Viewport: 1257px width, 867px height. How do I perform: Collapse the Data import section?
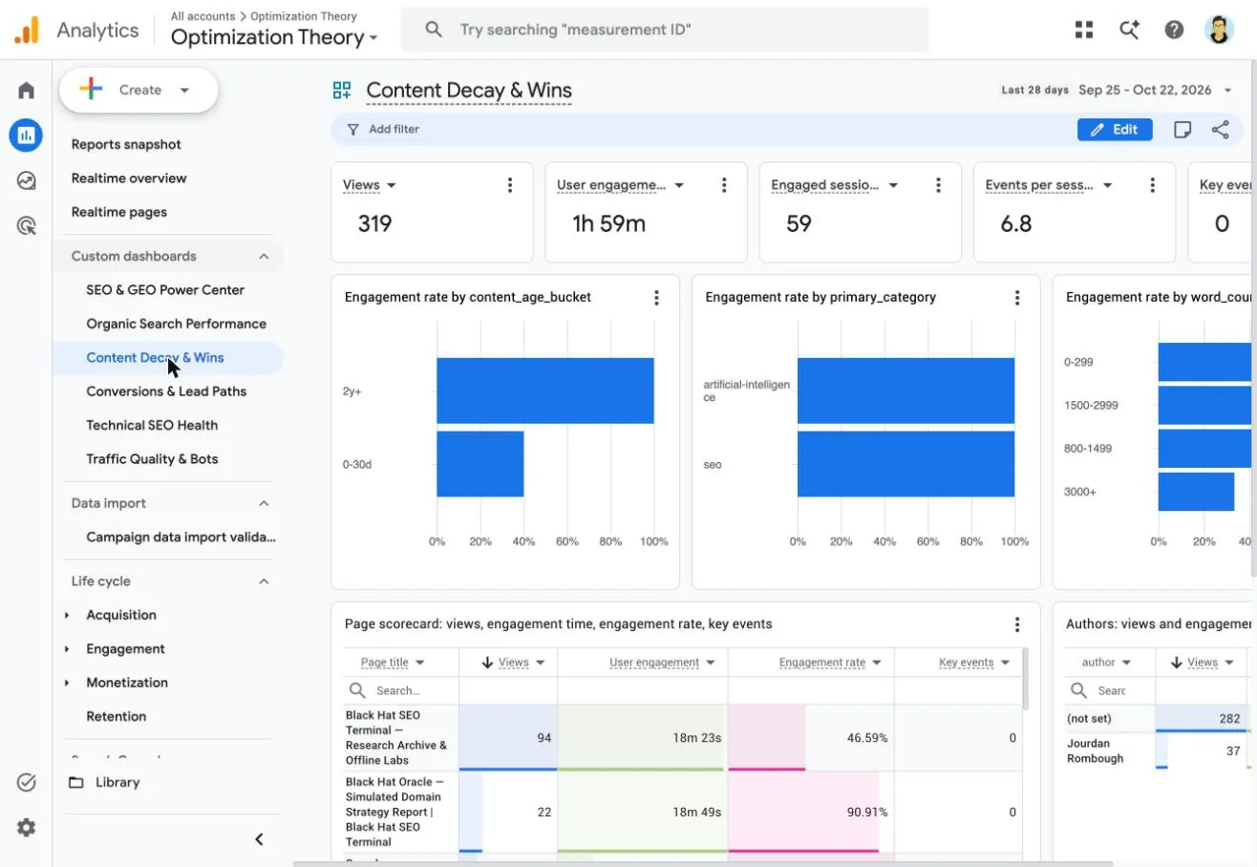click(x=264, y=503)
